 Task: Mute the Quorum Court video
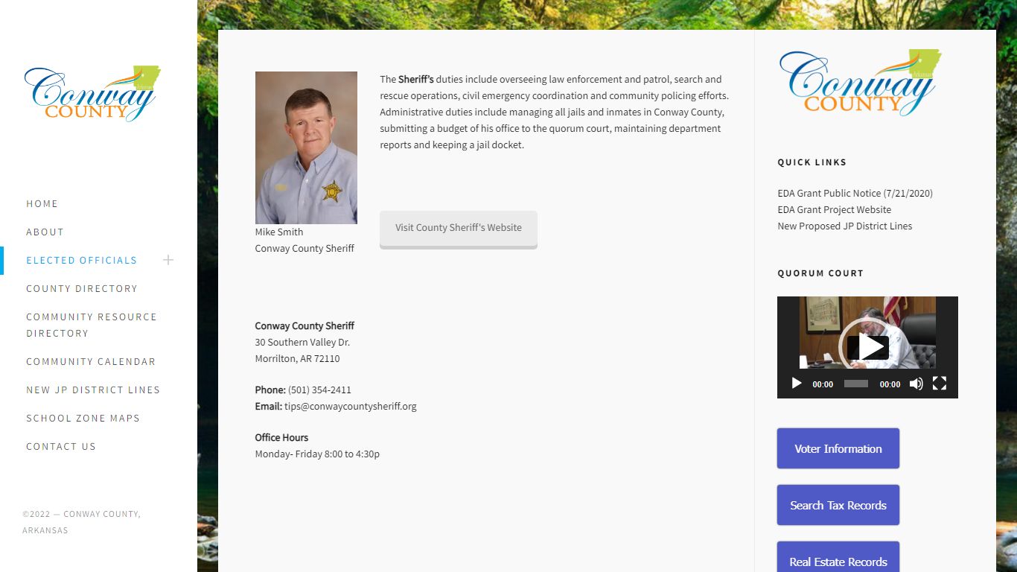pyautogui.click(x=916, y=384)
